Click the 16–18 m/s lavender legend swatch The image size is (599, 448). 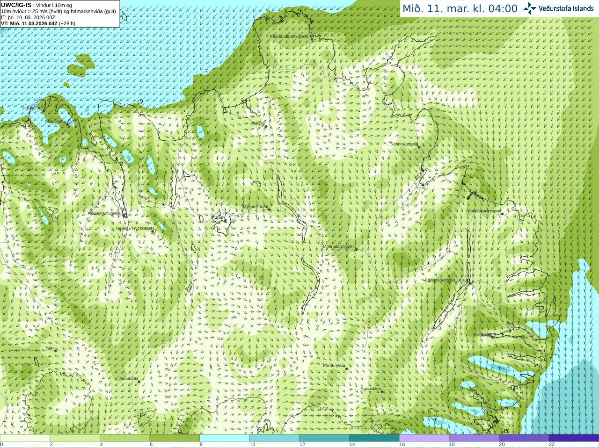[x=424, y=438]
